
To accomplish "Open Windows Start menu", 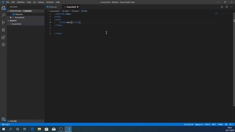I will [x=3, y=129].
